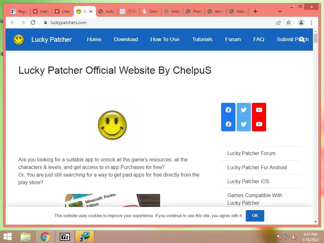Click the network tray icon

(287, 237)
